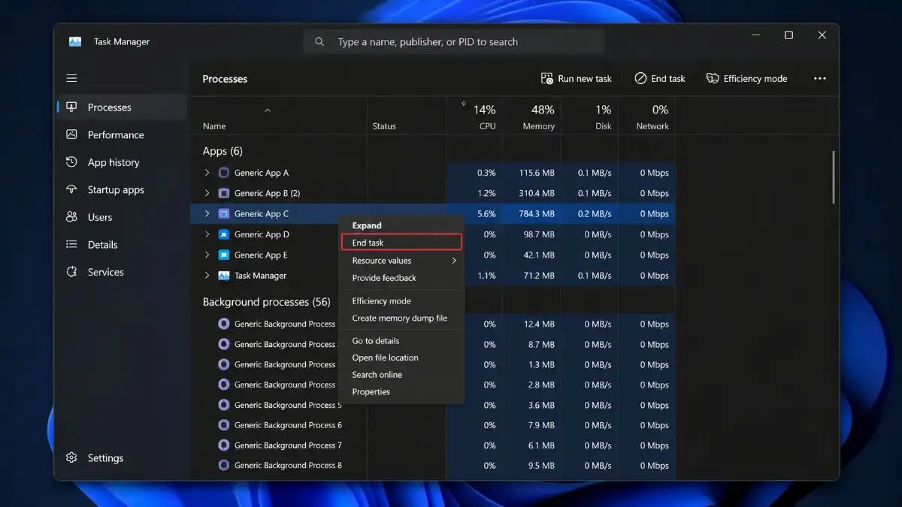Click the Generic App E icon
Image resolution: width=902 pixels, height=507 pixels.
tap(223, 255)
